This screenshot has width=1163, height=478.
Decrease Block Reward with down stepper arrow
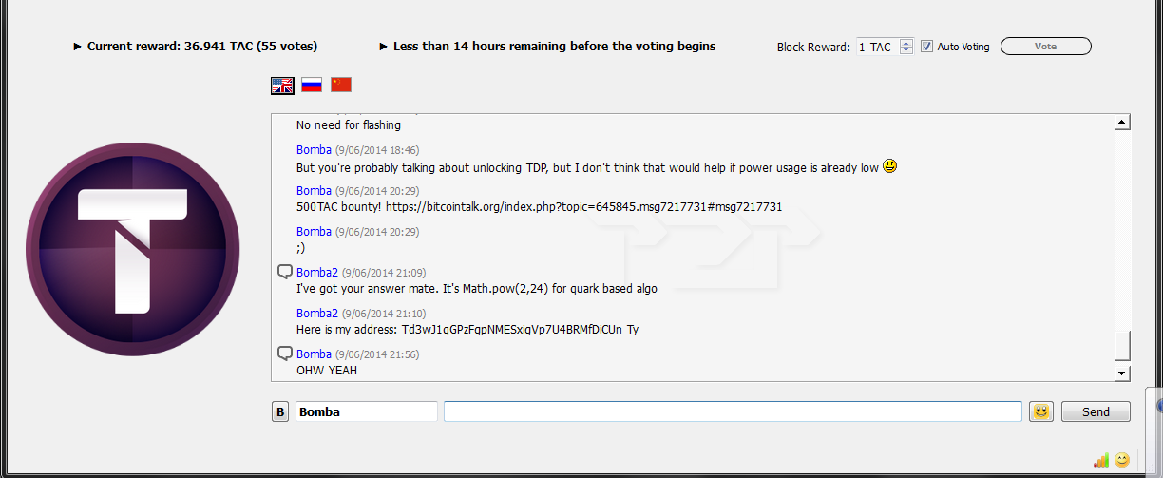[906, 50]
